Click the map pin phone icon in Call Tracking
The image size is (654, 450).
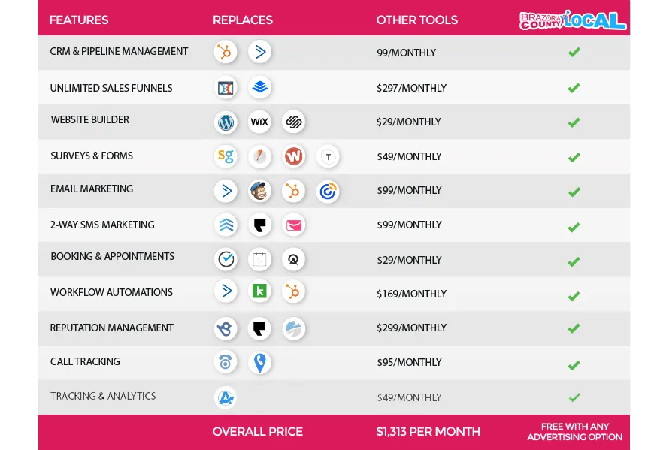tap(259, 363)
